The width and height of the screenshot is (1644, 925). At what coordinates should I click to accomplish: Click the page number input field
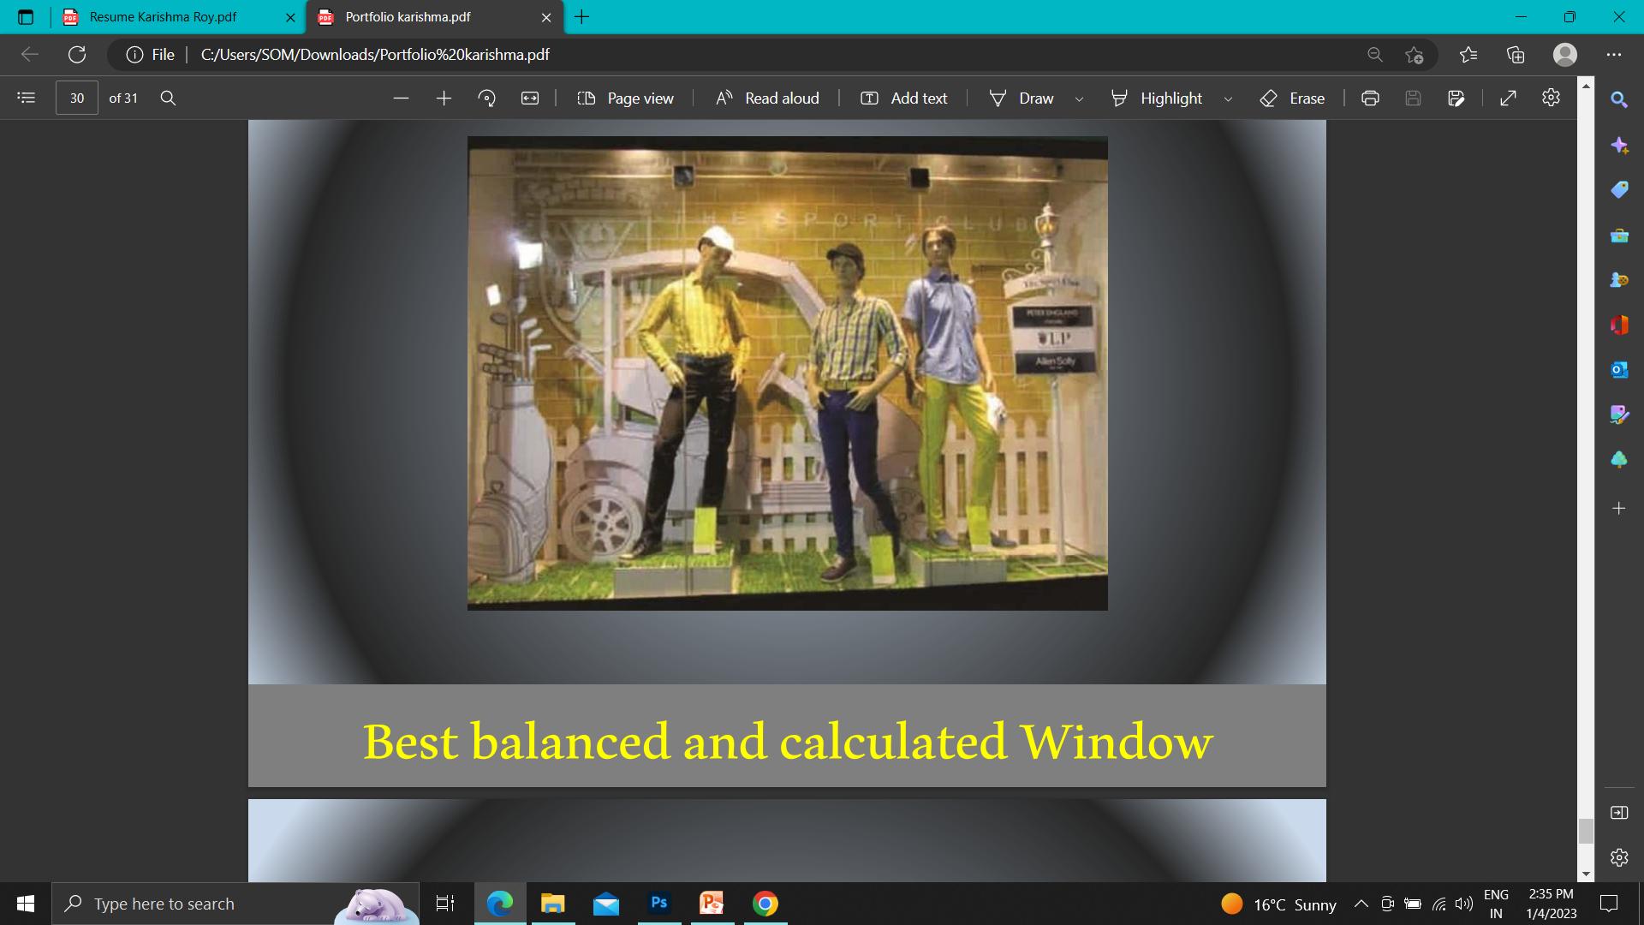[77, 98]
